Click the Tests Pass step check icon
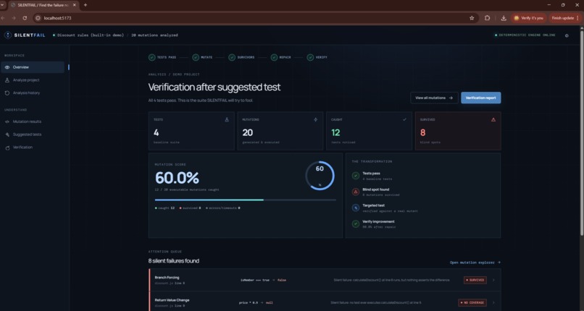Image resolution: width=584 pixels, height=311 pixels. [x=151, y=57]
